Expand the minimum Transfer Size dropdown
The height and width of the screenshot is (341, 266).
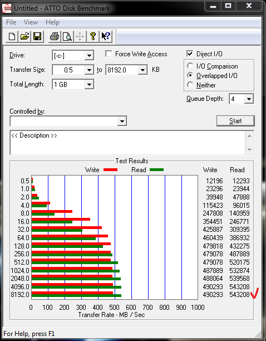click(89, 70)
